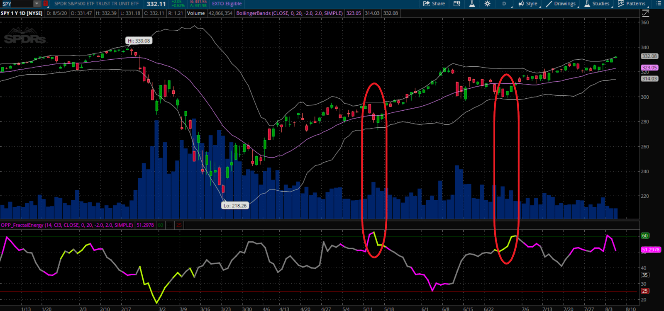Click the +2.05 net change value

177,2
